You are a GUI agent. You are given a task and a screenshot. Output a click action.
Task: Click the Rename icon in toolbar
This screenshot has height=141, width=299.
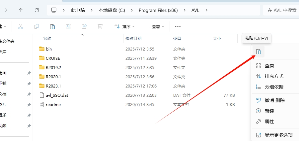[x=68, y=26]
